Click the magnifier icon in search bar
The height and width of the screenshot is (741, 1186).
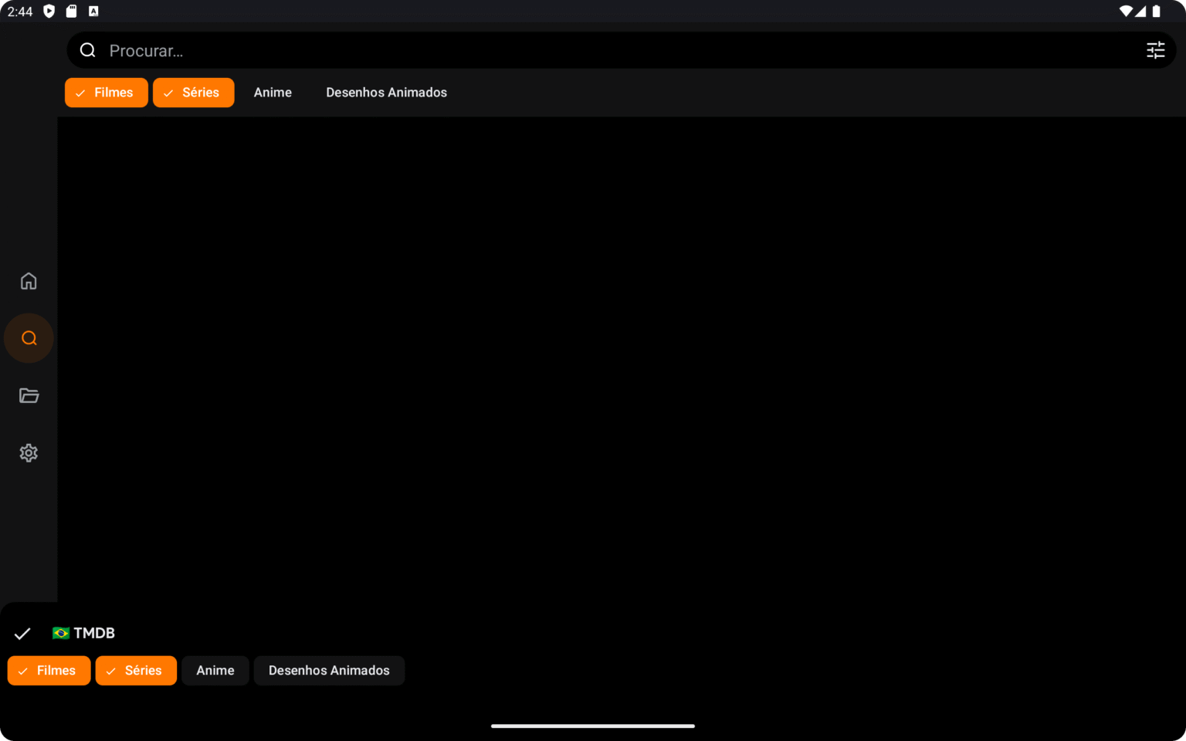click(88, 50)
